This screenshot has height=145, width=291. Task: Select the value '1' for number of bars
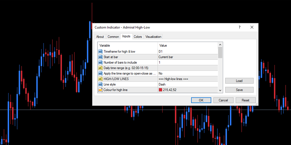click(x=188, y=63)
